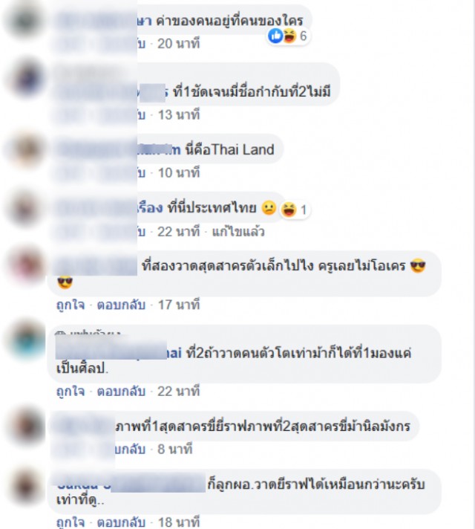Screen dimensions: 475x529
Task: Click ถูกใจ under the 17 นาที comment
Action: click(71, 305)
